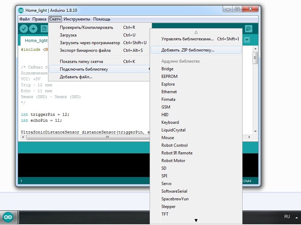Choose Показать папку скетча

pos(99,62)
